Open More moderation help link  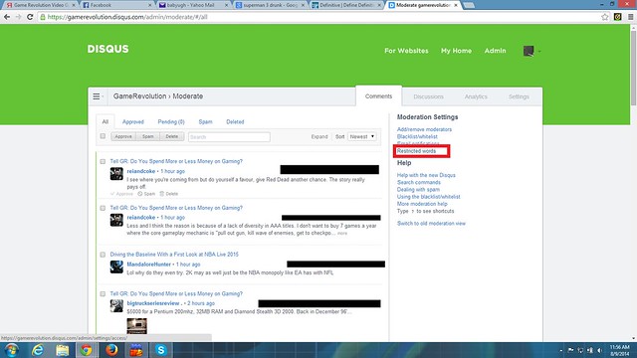pos(422,204)
